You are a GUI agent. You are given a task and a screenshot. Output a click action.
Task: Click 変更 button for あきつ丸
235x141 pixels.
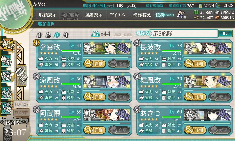[x=219, y=130]
